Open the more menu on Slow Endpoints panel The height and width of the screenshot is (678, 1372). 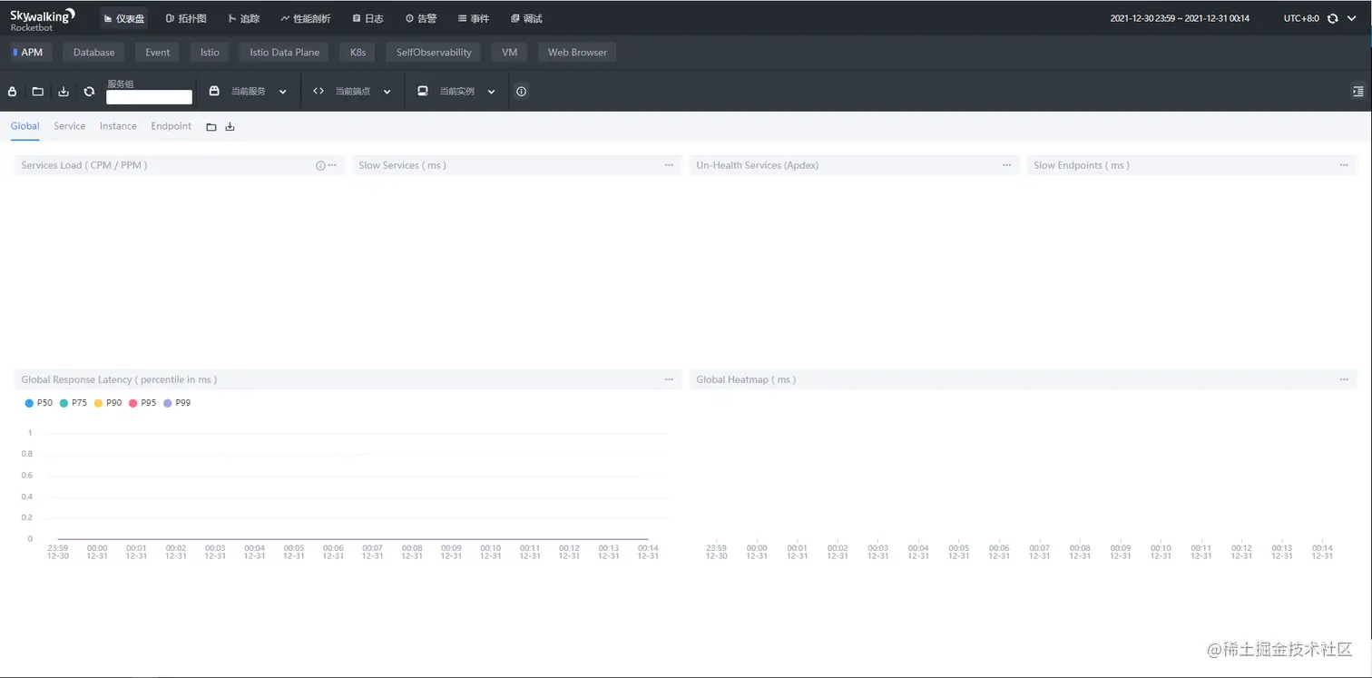point(1344,165)
